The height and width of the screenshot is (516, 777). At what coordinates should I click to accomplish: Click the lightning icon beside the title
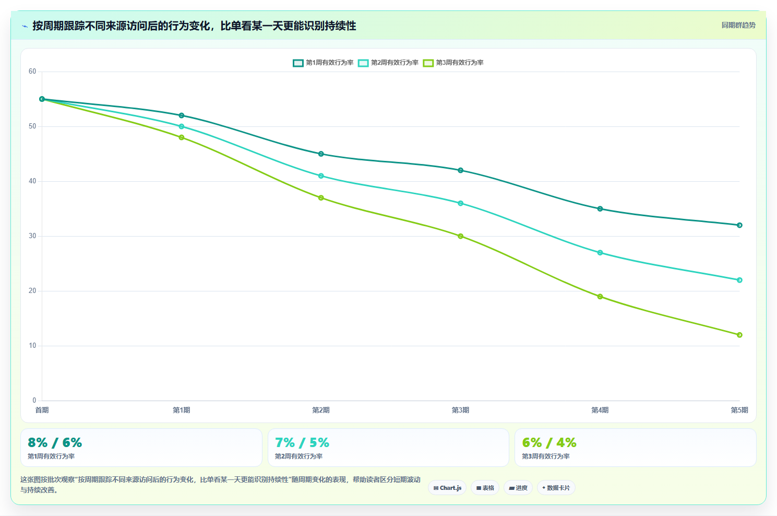25,26
